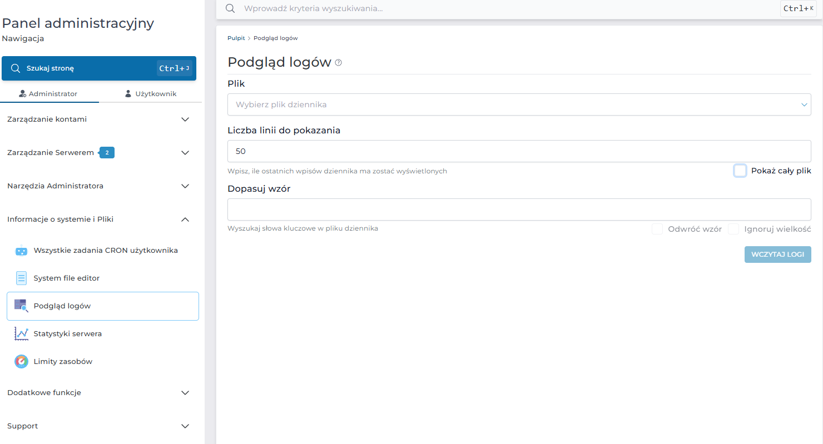Click the top search bar magnifier icon
Screen dimensions: 823x444
click(x=230, y=8)
